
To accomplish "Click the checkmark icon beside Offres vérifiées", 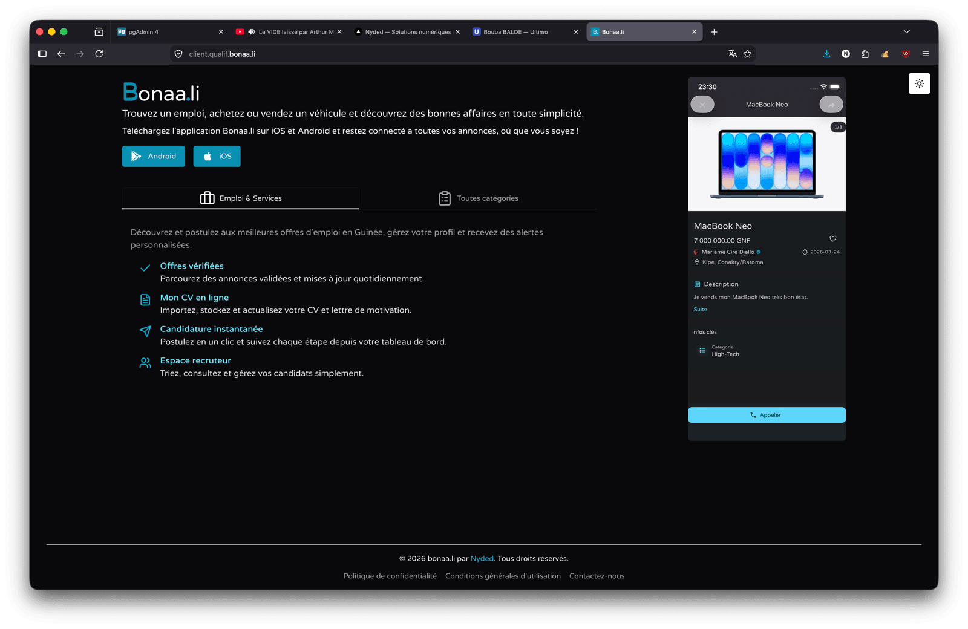I will click(x=145, y=268).
